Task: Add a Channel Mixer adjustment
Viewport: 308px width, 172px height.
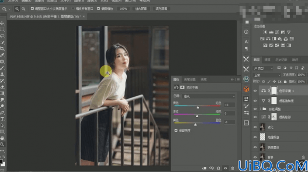Action: tap(286, 39)
